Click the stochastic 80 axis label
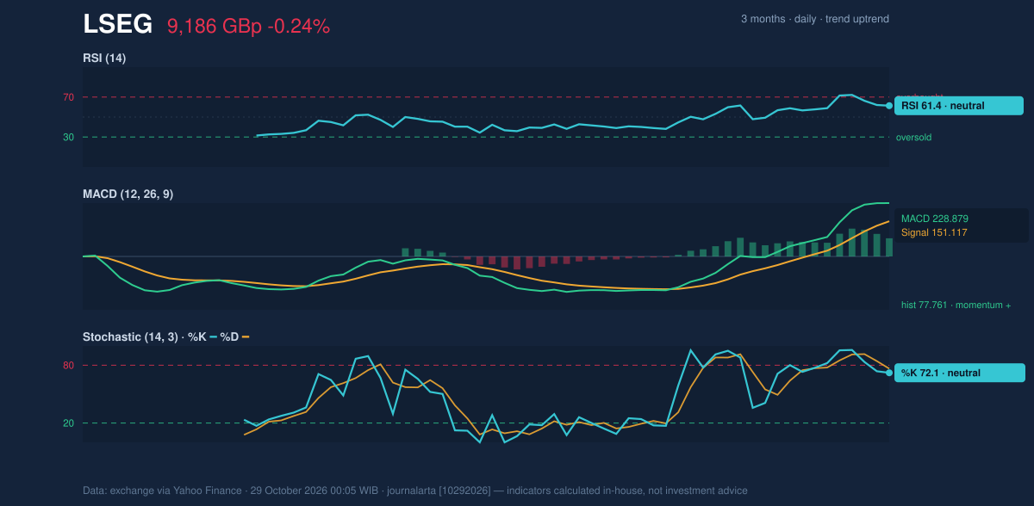 68,366
